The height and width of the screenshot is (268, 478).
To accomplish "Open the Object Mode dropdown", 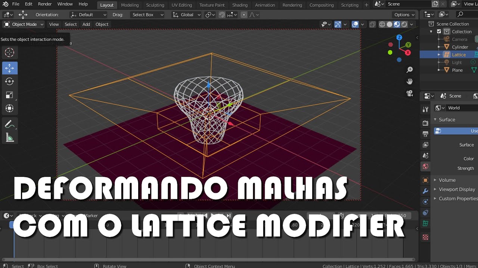I will (x=24, y=24).
